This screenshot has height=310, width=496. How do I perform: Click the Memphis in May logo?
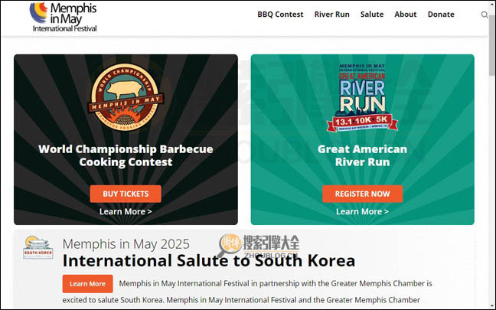(64, 17)
